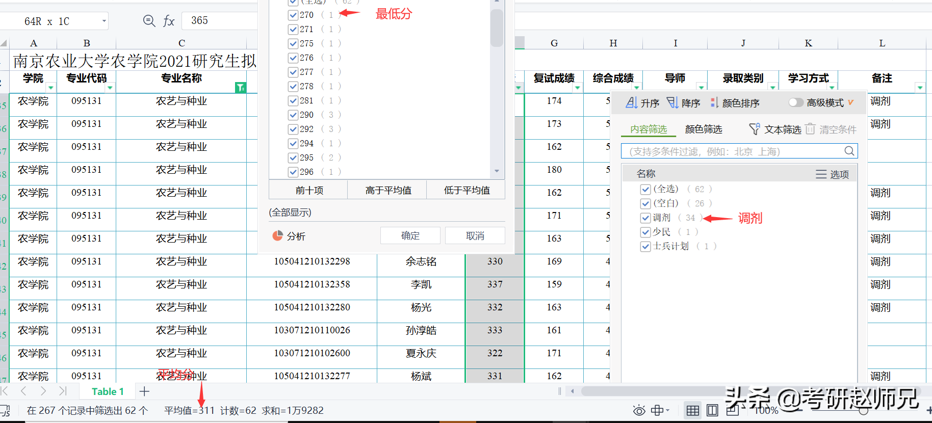Click column C header
Screen dimensions: 932x423
click(x=182, y=43)
